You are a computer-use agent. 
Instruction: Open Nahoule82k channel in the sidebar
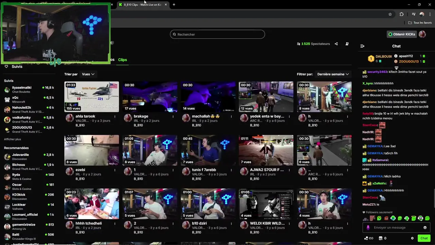[x=29, y=110]
